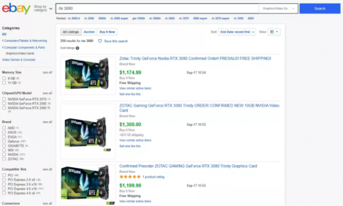343x206 pixels.
Task: Enable the EVGA brand filter
Action: pyautogui.click(x=4, y=137)
